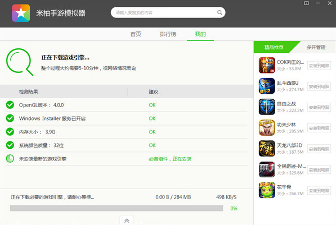The width and height of the screenshot is (336, 225).
Task: Switch to 多开管理 panel tab
Action: (316, 47)
